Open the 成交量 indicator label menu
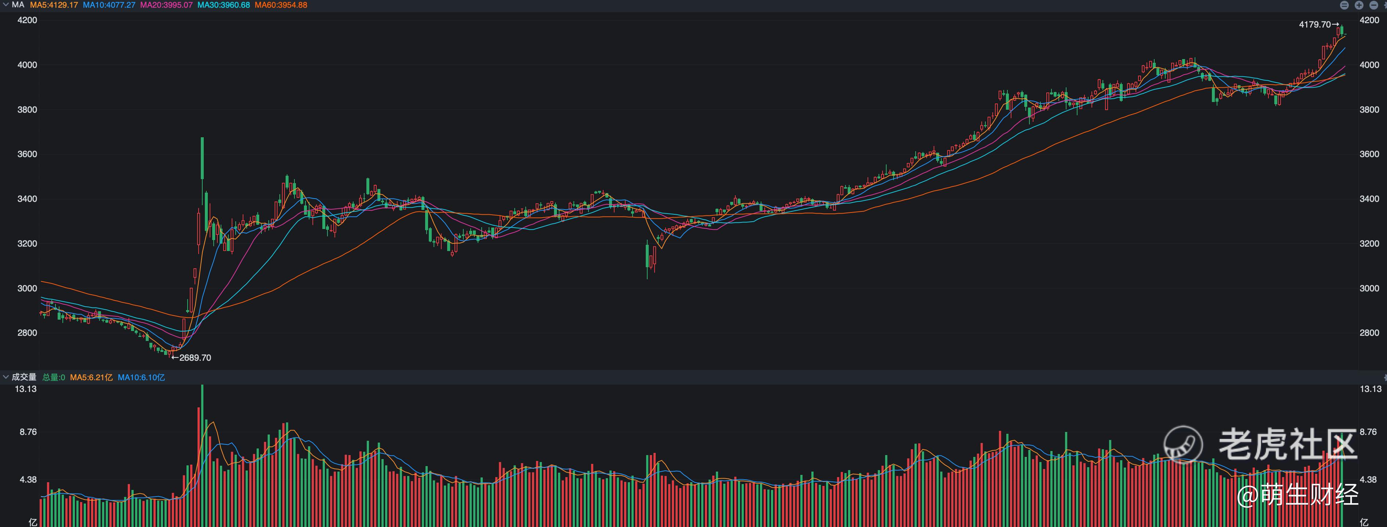Screen dimensions: 1387x527 tap(24, 377)
